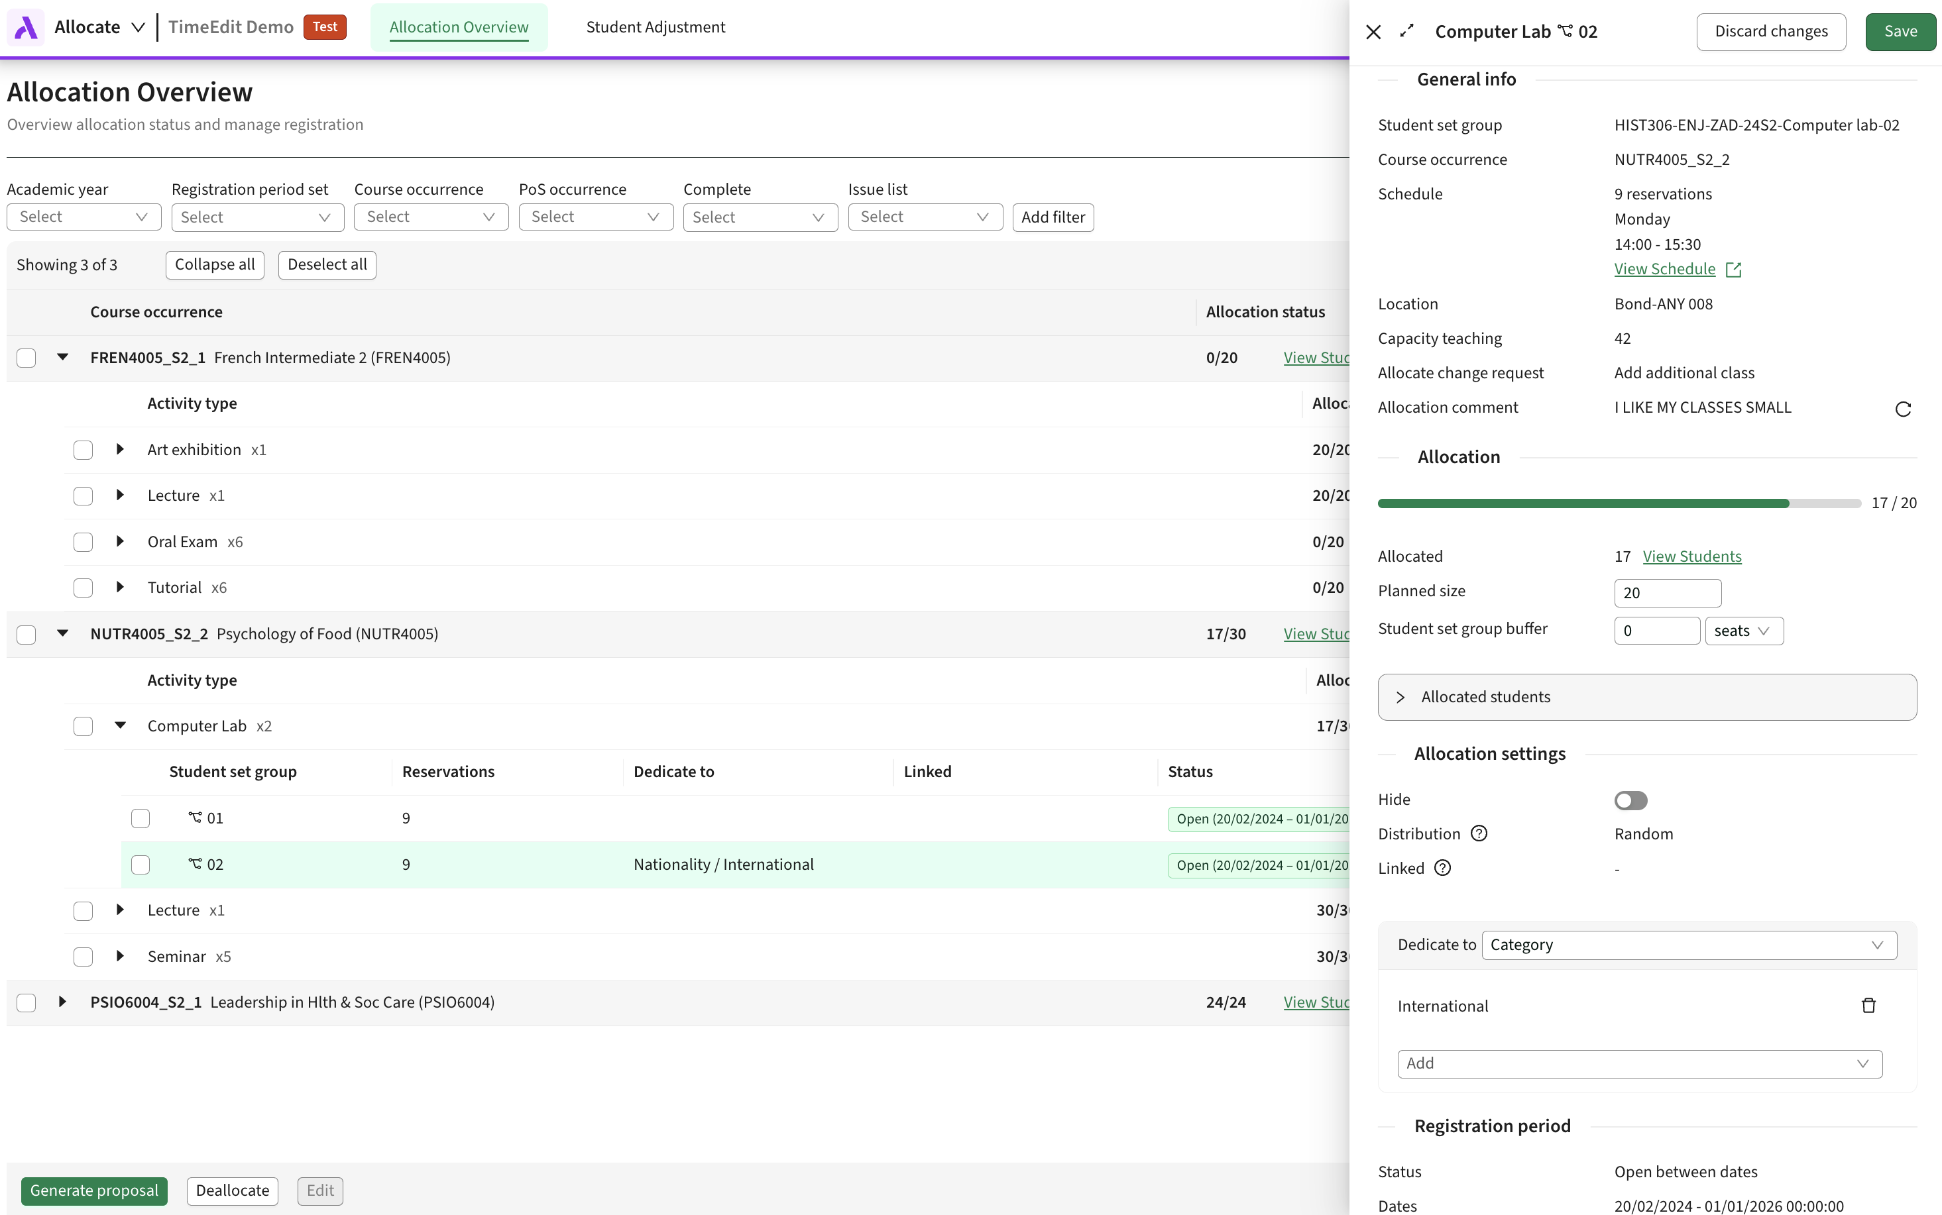Click the Generate proposal button
This screenshot has height=1215, width=1942.
94,1190
